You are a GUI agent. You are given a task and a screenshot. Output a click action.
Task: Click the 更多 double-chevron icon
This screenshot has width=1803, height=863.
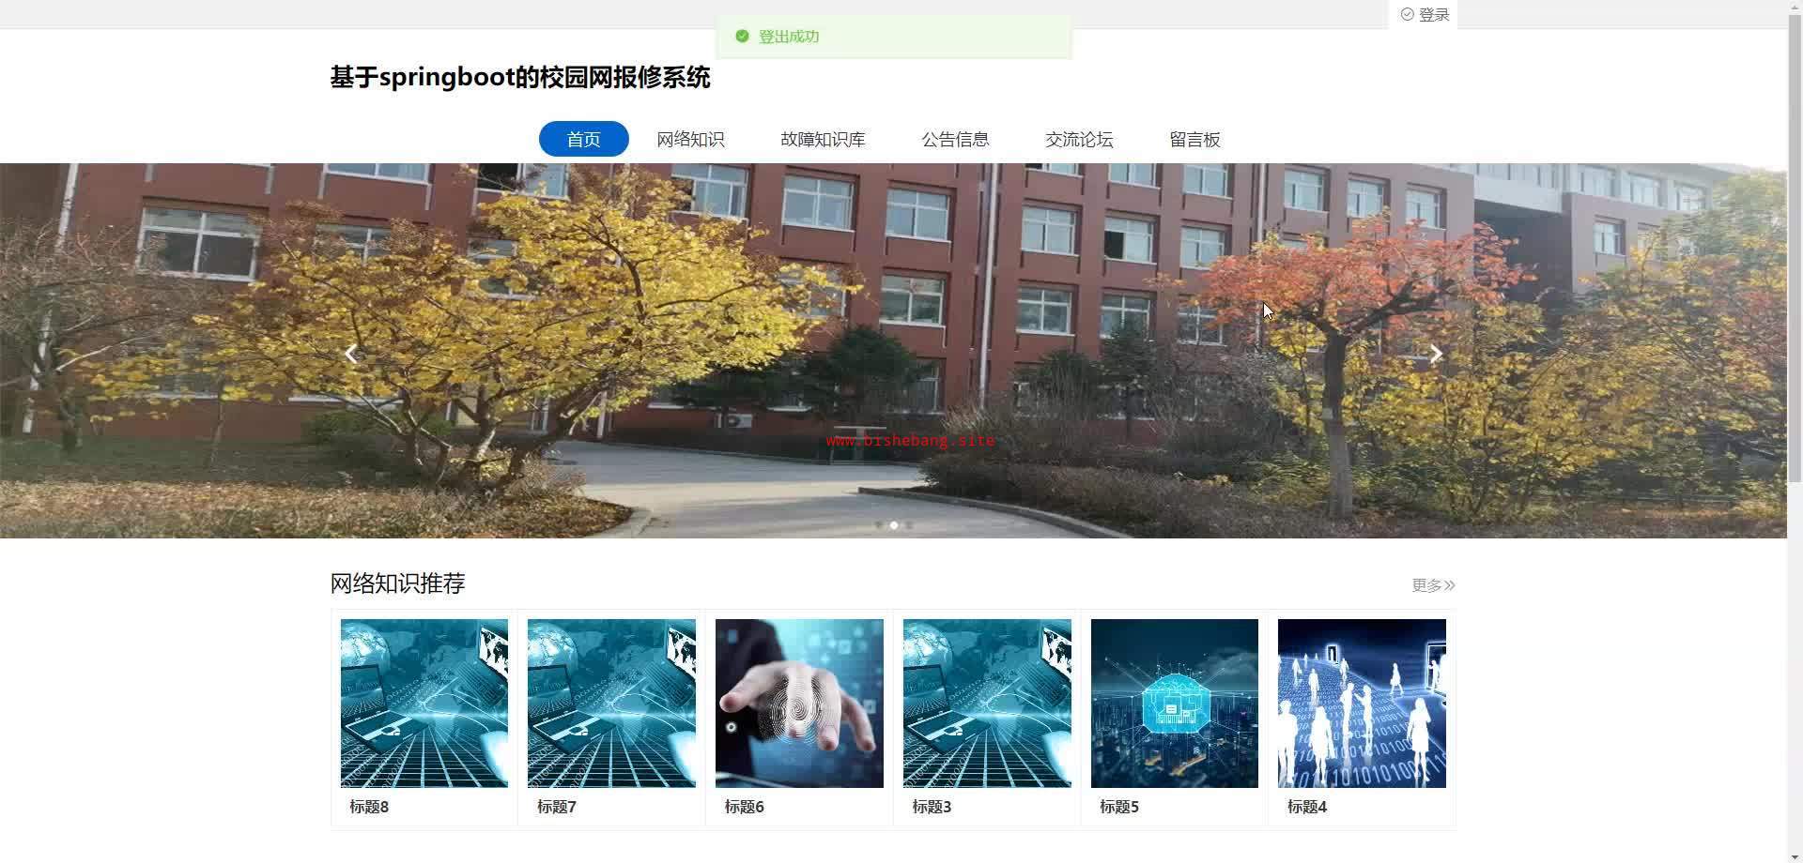click(x=1450, y=585)
